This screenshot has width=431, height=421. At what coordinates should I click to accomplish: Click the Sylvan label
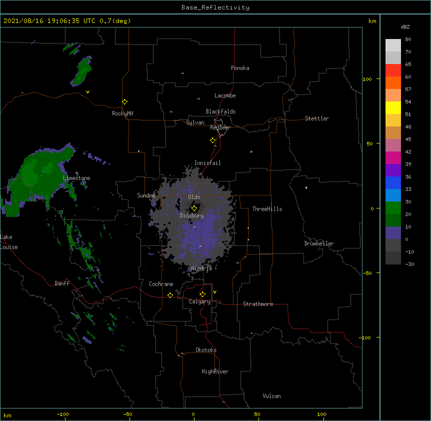pyautogui.click(x=195, y=122)
